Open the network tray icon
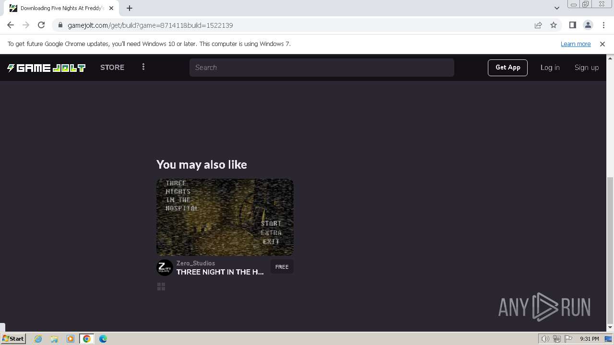 [x=557, y=339]
